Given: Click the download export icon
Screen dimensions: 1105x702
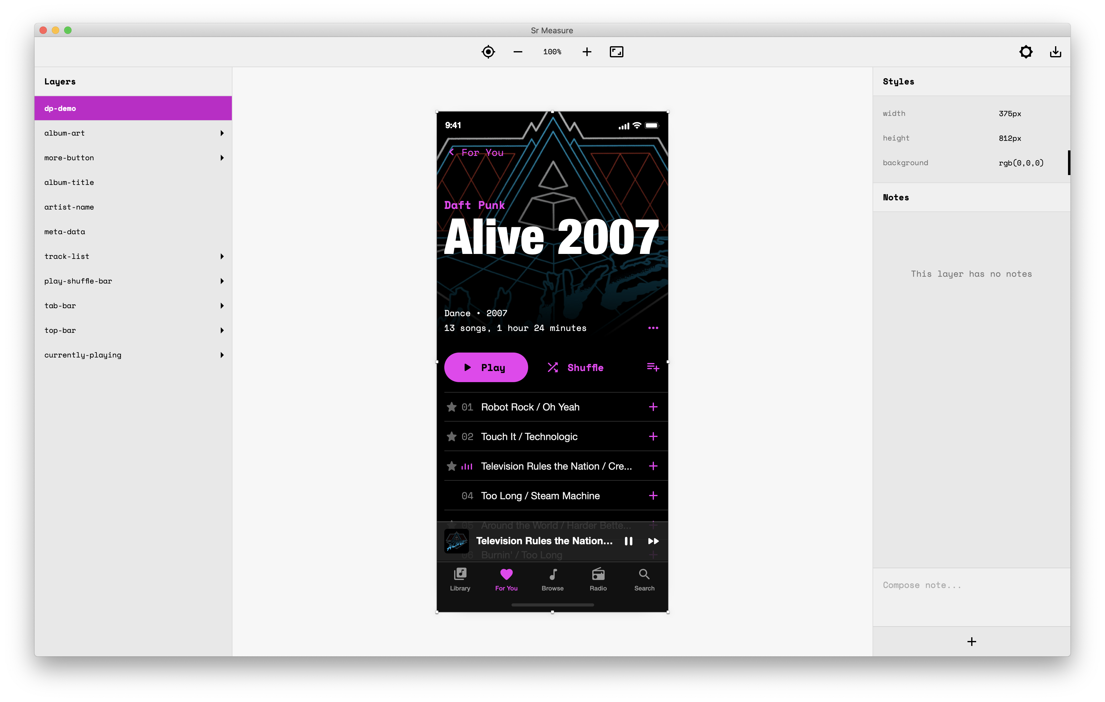Looking at the screenshot, I should (1055, 52).
